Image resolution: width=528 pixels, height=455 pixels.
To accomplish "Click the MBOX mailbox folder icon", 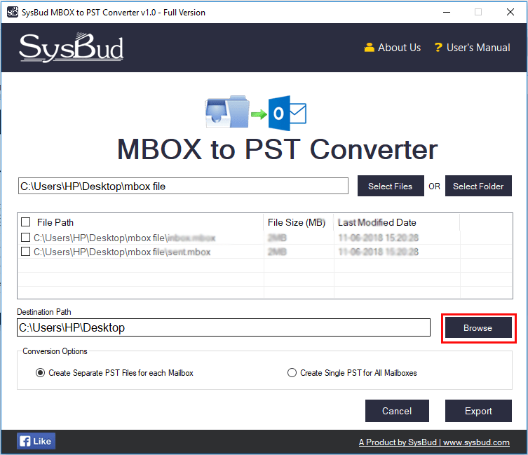I will coord(227,111).
